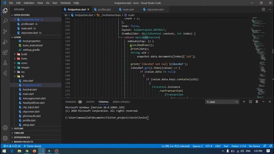Click Flutter (lovin) debug status item
This screenshot has height=154, width=274.
pos(33,146)
